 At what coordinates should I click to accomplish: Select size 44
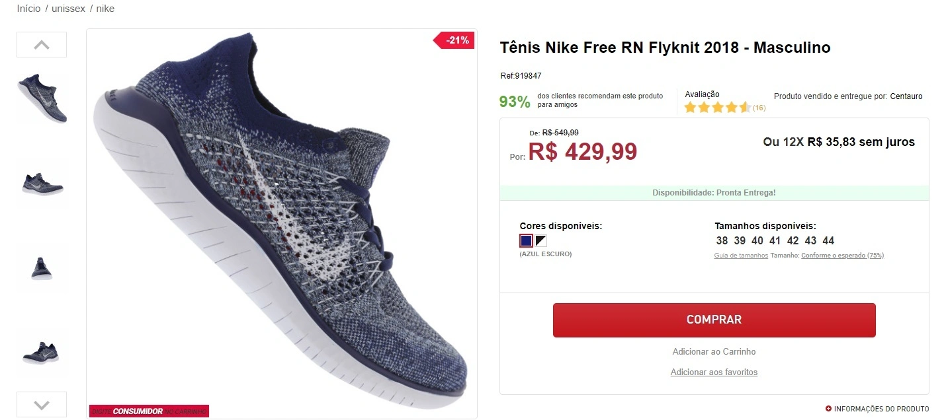(x=828, y=241)
